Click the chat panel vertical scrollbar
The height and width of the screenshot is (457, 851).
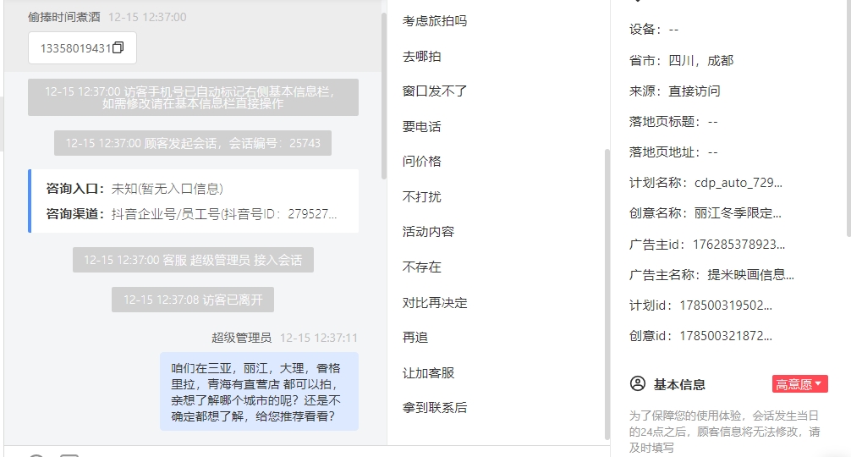[384, 96]
